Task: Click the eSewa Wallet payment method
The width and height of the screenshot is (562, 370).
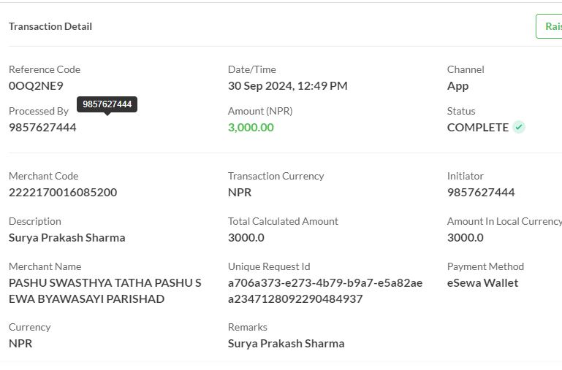Action: click(x=482, y=283)
